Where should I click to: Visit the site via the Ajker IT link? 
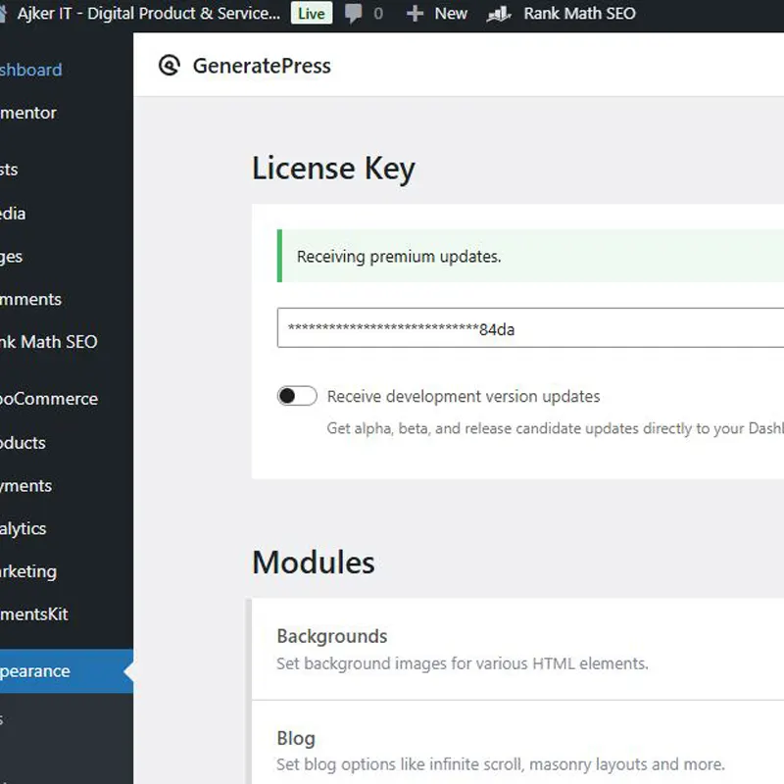coord(147,14)
